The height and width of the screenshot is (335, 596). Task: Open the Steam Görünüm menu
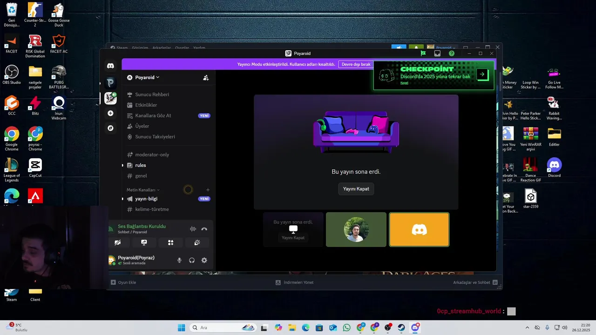140,48
